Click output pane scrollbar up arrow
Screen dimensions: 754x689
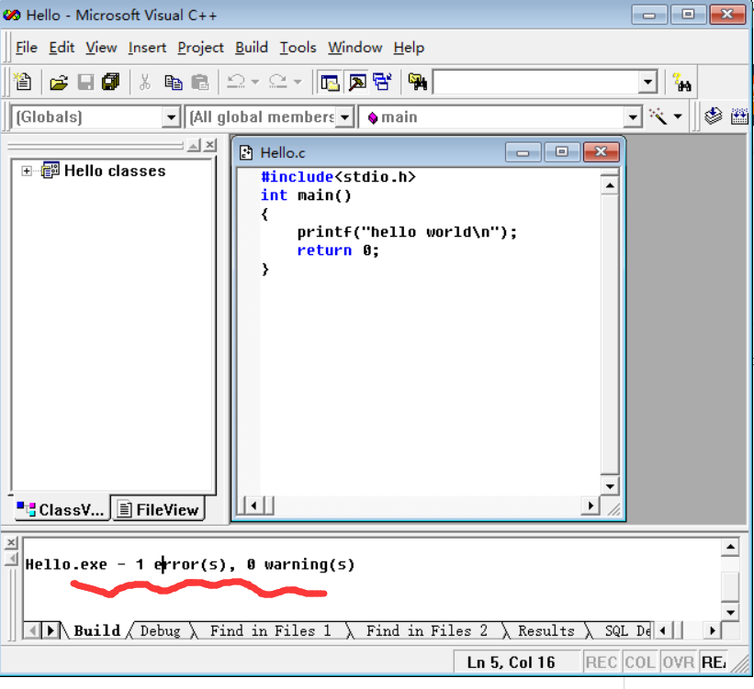[730, 547]
